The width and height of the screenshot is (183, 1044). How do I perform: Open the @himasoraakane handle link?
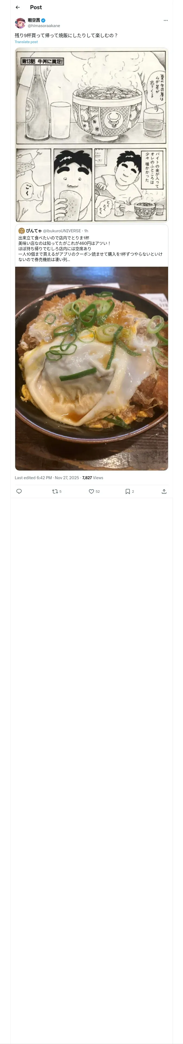click(44, 25)
